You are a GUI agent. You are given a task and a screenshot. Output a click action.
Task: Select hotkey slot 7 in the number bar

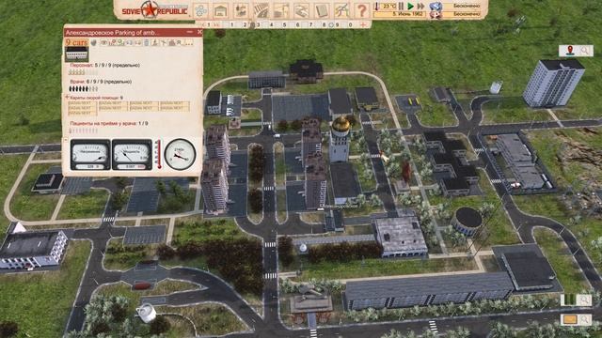point(310,24)
